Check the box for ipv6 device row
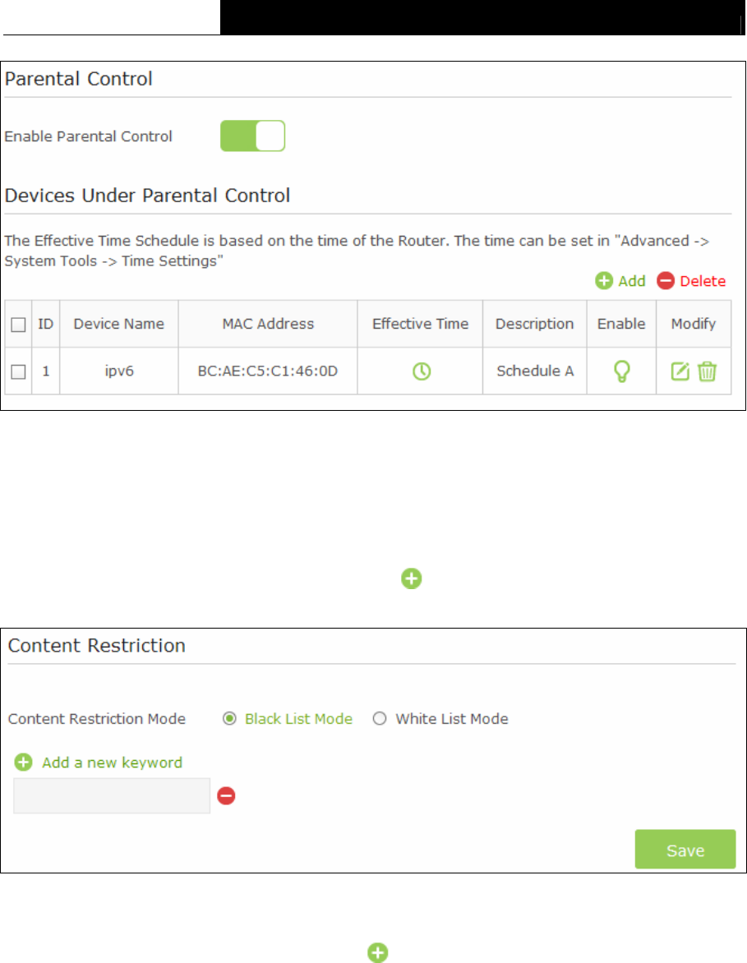 coord(18,371)
